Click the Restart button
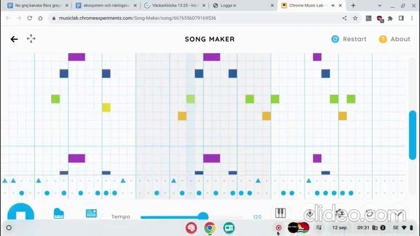 click(x=348, y=39)
